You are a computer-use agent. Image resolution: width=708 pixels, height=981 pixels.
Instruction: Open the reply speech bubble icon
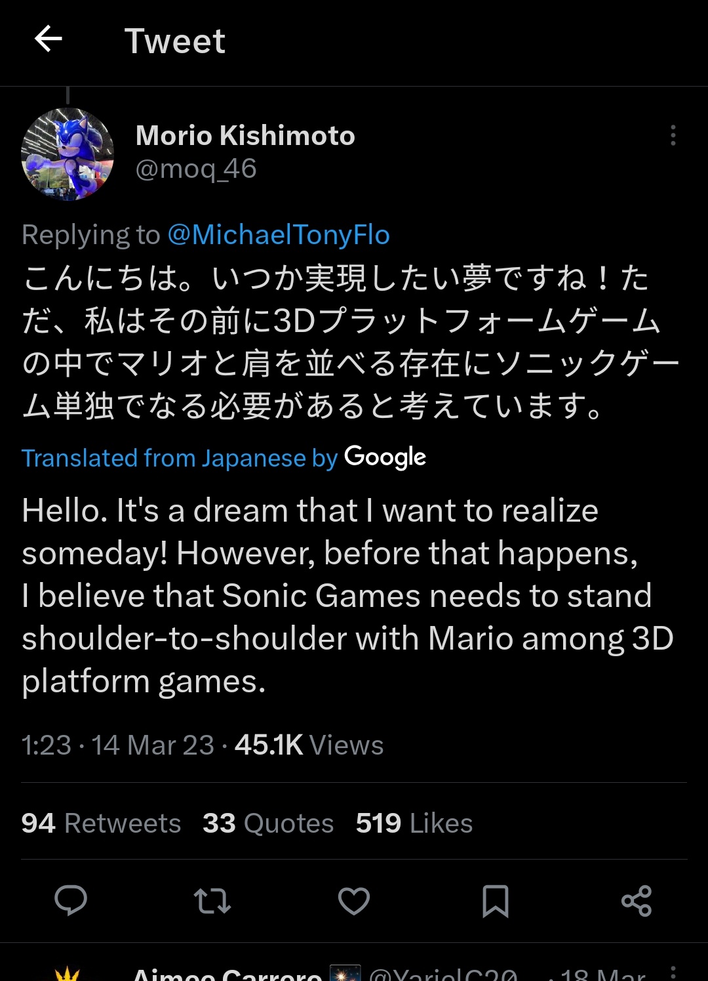click(70, 900)
